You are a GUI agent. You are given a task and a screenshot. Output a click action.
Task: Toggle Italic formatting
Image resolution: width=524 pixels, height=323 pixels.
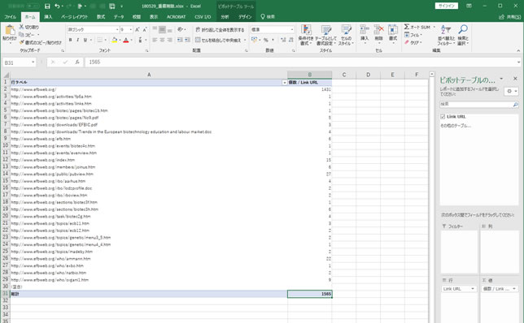coord(77,40)
